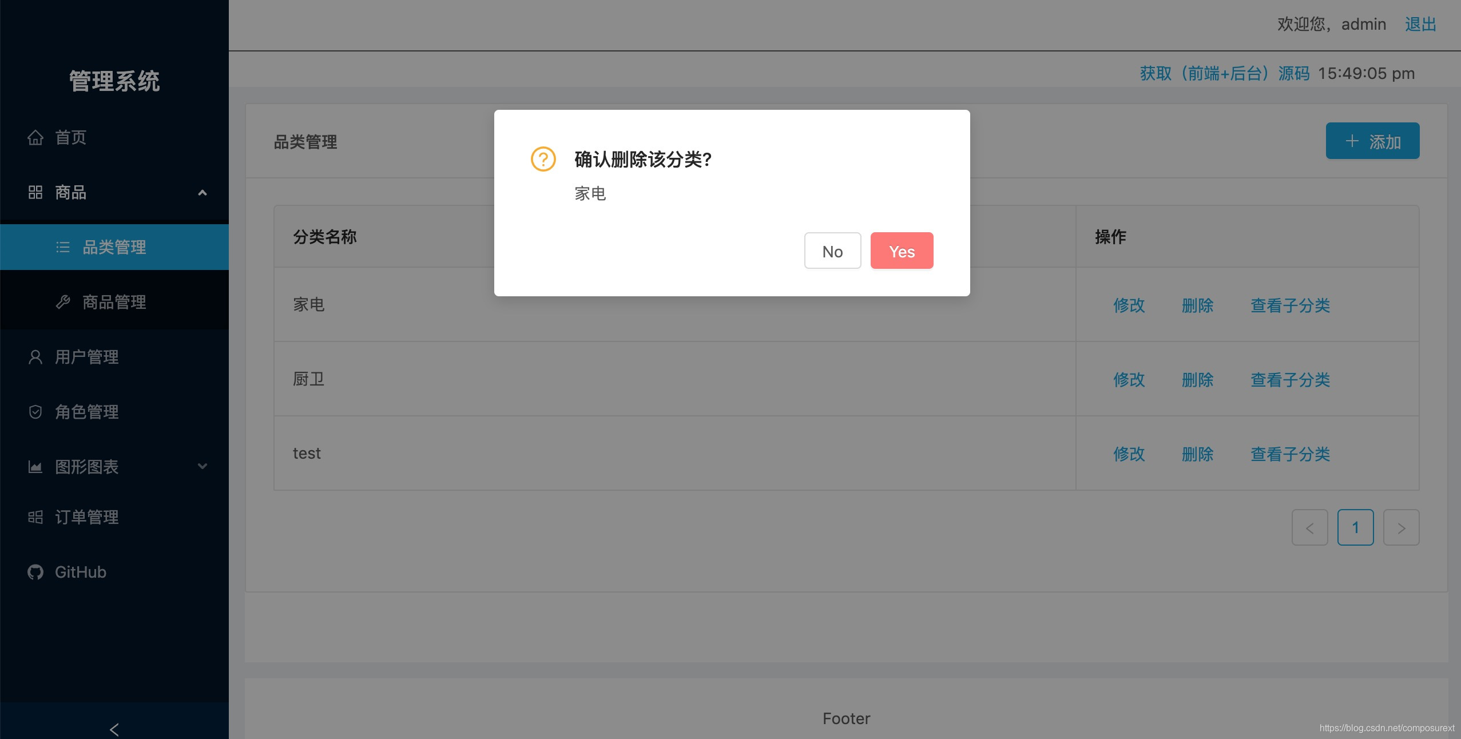Click the grid icon beside 订单管理

35,517
